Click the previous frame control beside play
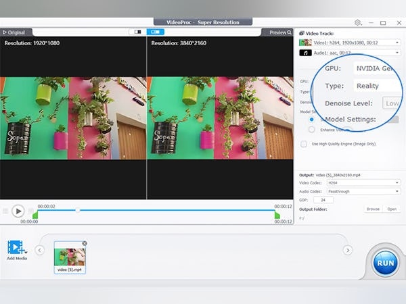406x304 pixels. [x=5, y=211]
